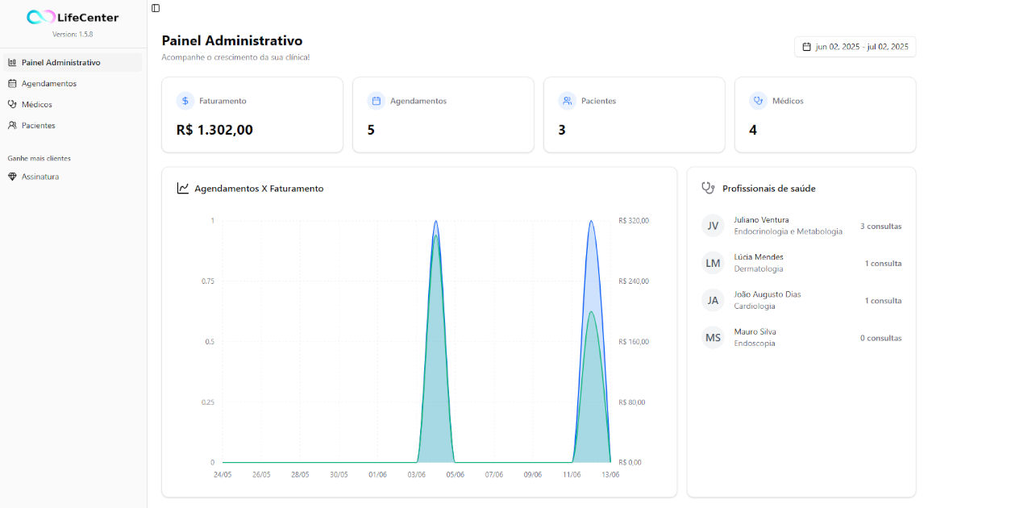This screenshot has height=508, width=1032.
Task: Click the Painel Administrativo page heading
Action: [232, 40]
